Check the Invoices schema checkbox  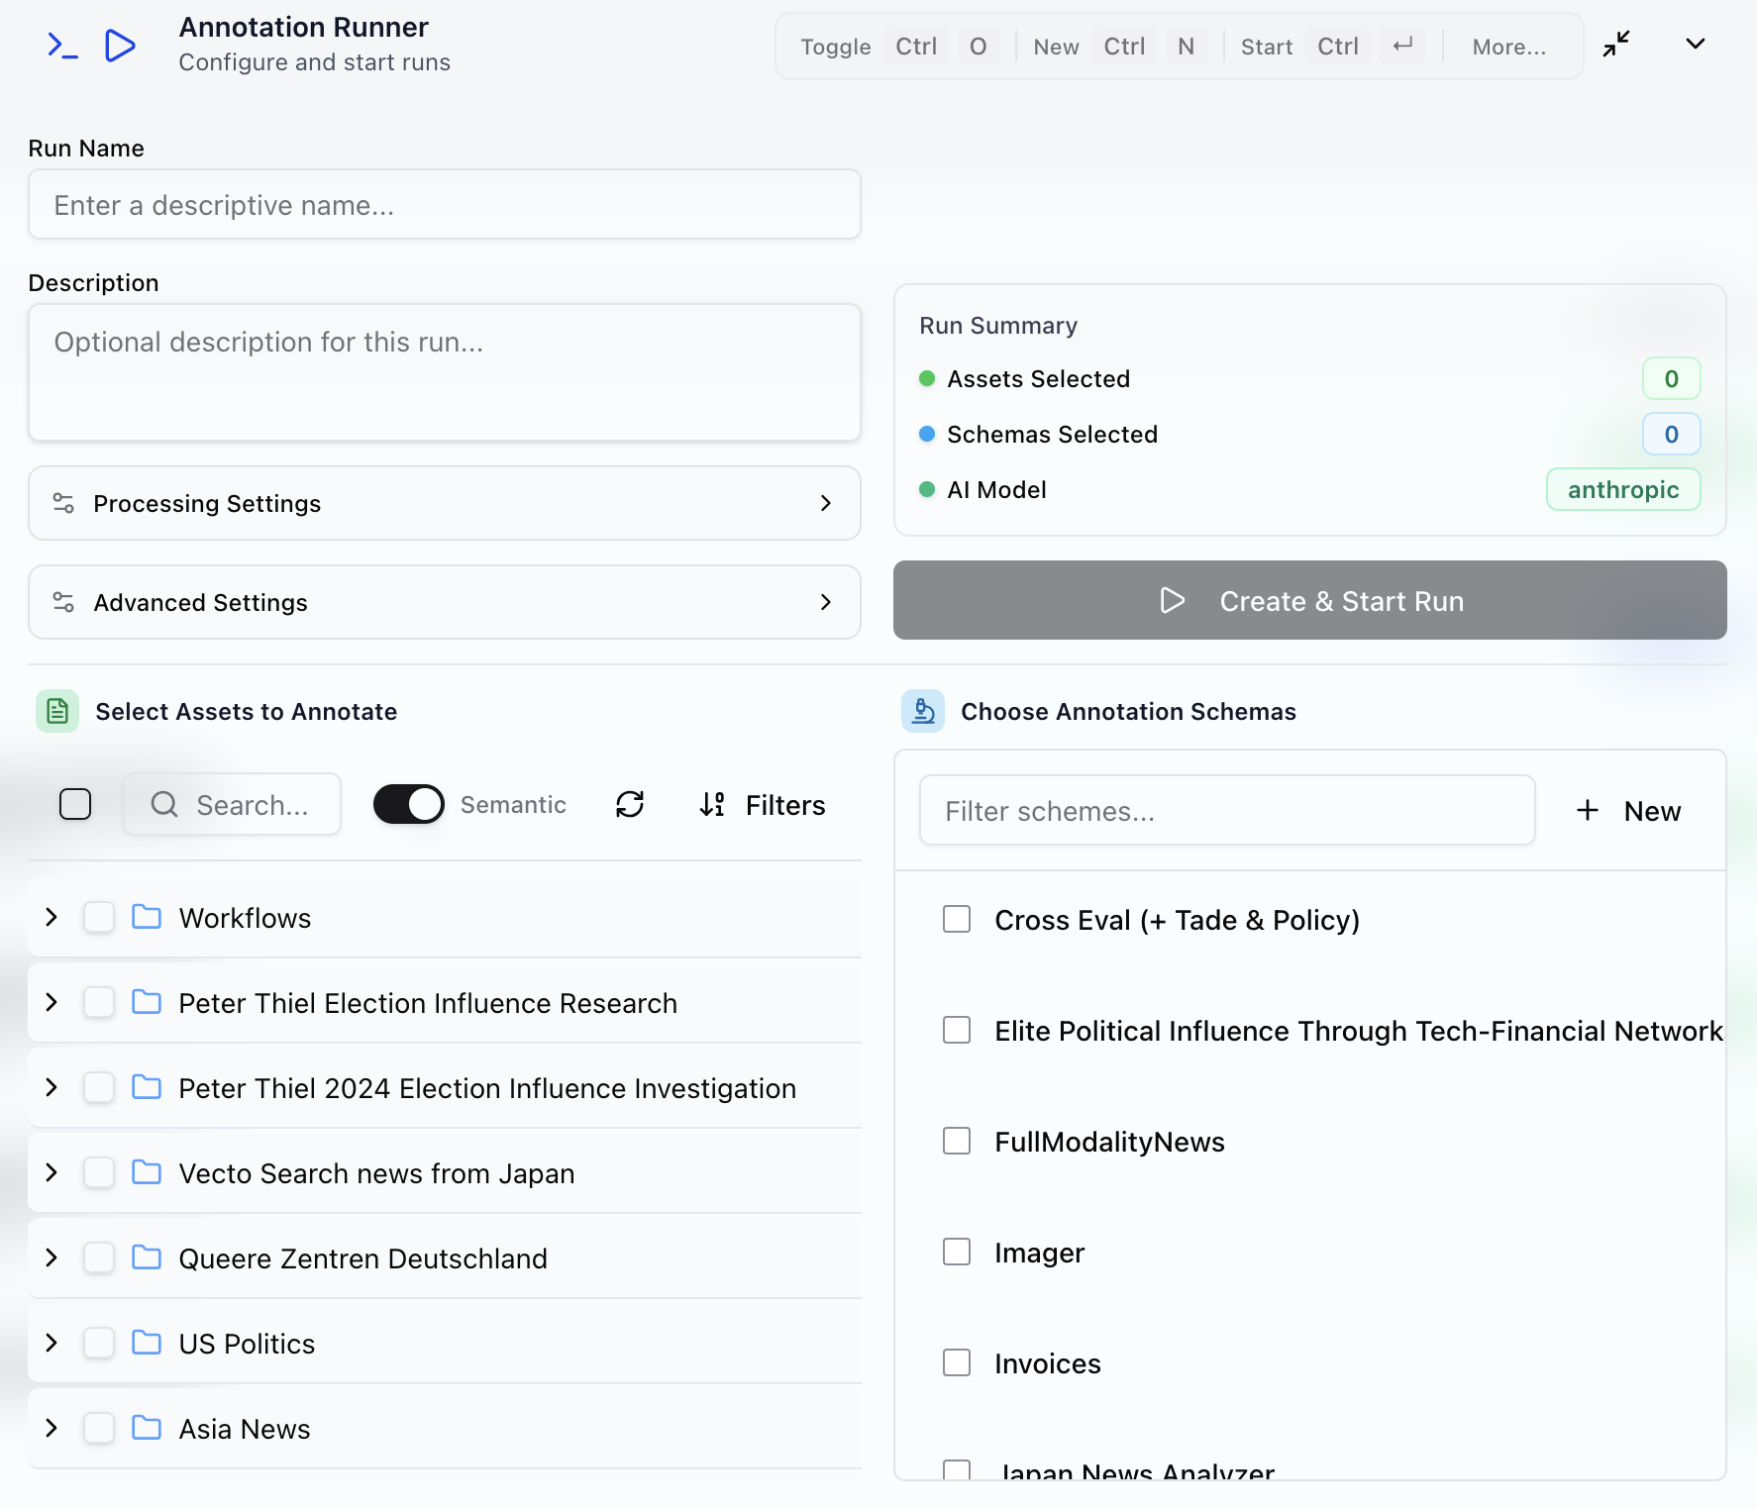click(x=957, y=1362)
